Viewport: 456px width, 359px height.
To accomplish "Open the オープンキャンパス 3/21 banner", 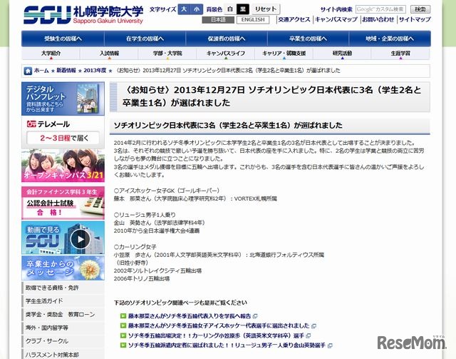I will [x=63, y=166].
